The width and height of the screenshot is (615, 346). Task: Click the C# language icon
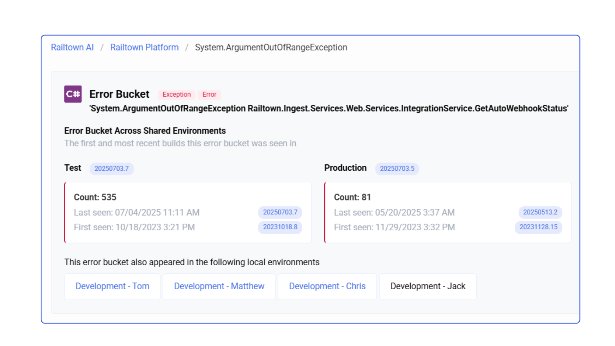tap(73, 94)
